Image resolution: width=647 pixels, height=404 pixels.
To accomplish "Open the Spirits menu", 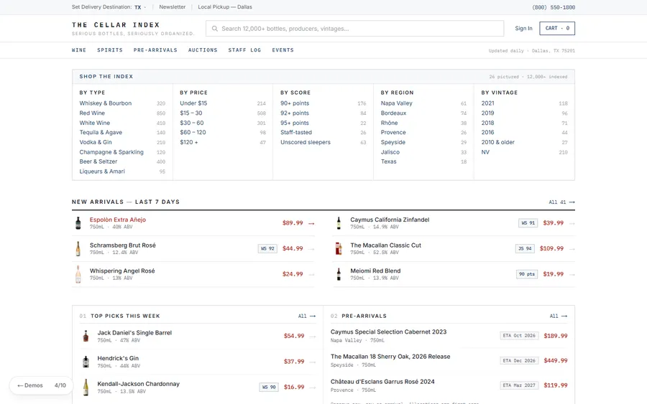I will coord(110,50).
